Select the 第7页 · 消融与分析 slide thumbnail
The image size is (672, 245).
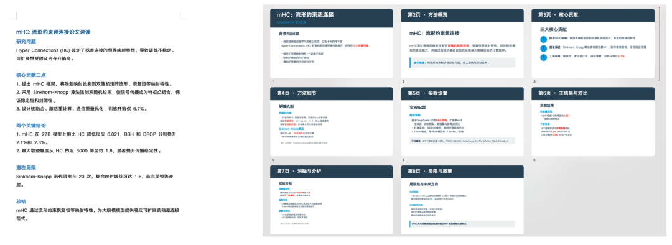tap(332, 200)
